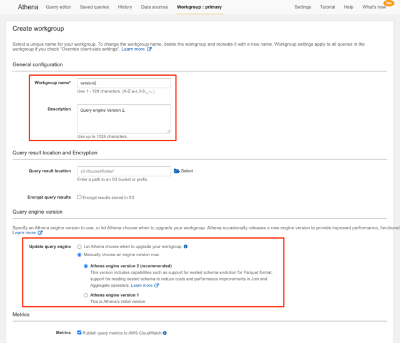
Task: Click Select to browse S3 bucket
Action: (x=187, y=171)
